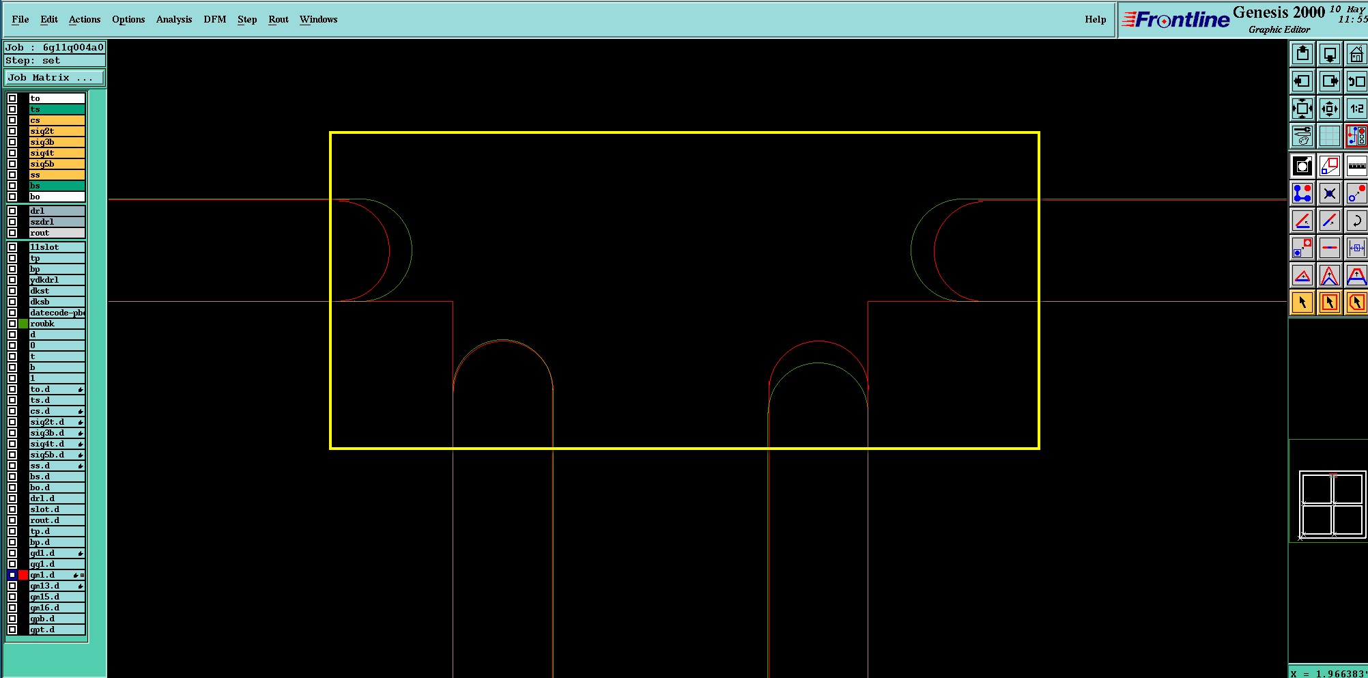The image size is (1368, 678).
Task: Toggle the checkbox for layer drl
Action: click(12, 211)
